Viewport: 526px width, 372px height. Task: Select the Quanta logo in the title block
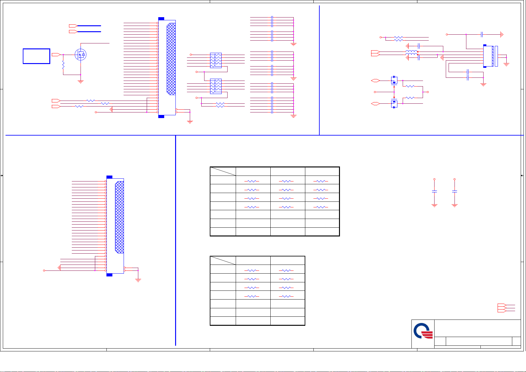[423, 331]
